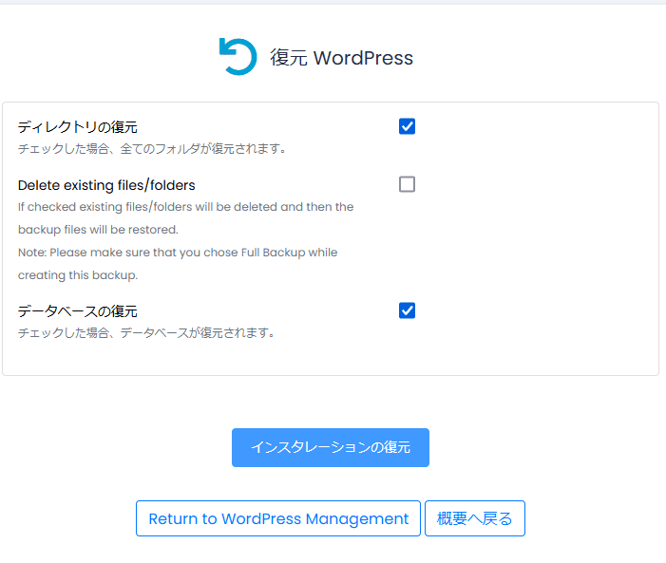Click the データベースの復元 label
The image size is (666, 563).
point(78,311)
